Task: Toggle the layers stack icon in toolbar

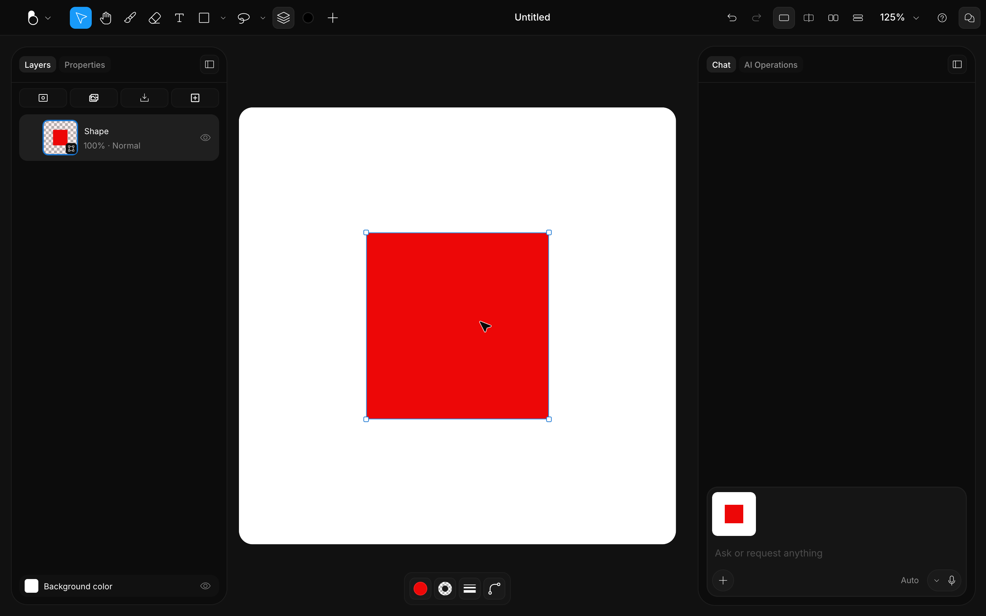Action: tap(283, 18)
